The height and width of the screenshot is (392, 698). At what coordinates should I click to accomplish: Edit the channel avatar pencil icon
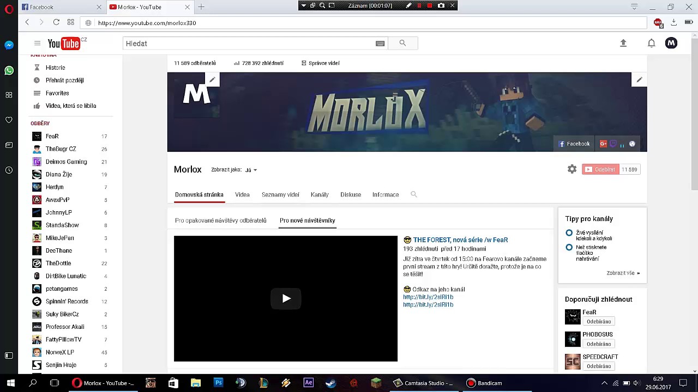[x=212, y=79]
